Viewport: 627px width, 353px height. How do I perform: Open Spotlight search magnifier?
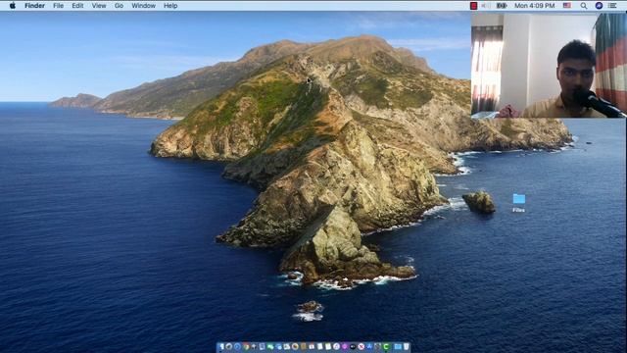[x=584, y=6]
